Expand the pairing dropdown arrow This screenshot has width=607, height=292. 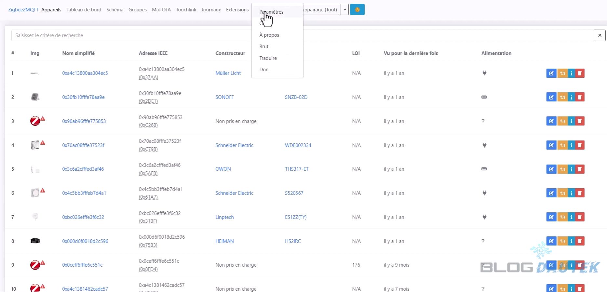[x=345, y=10]
